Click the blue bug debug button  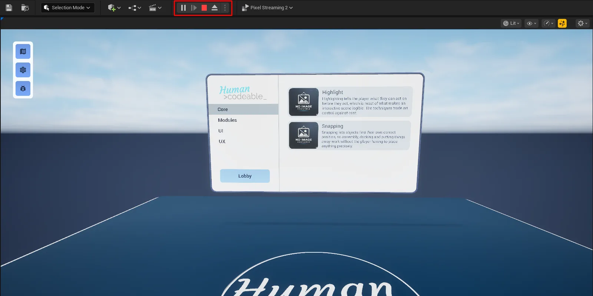23,88
